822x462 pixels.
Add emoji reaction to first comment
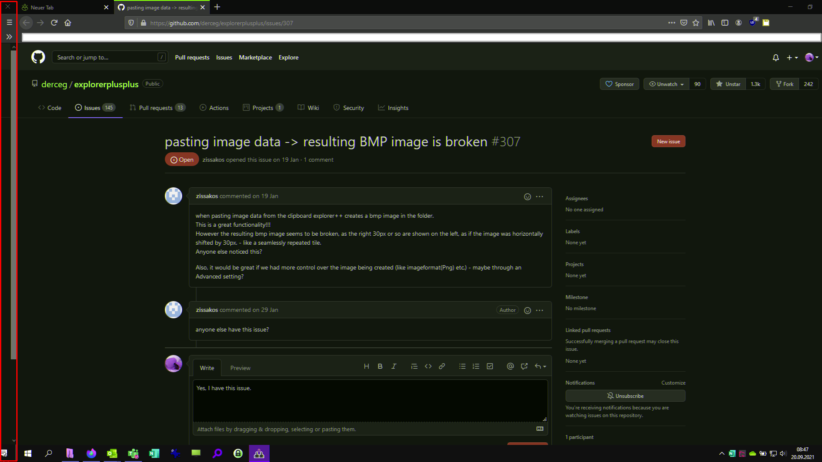coord(527,197)
